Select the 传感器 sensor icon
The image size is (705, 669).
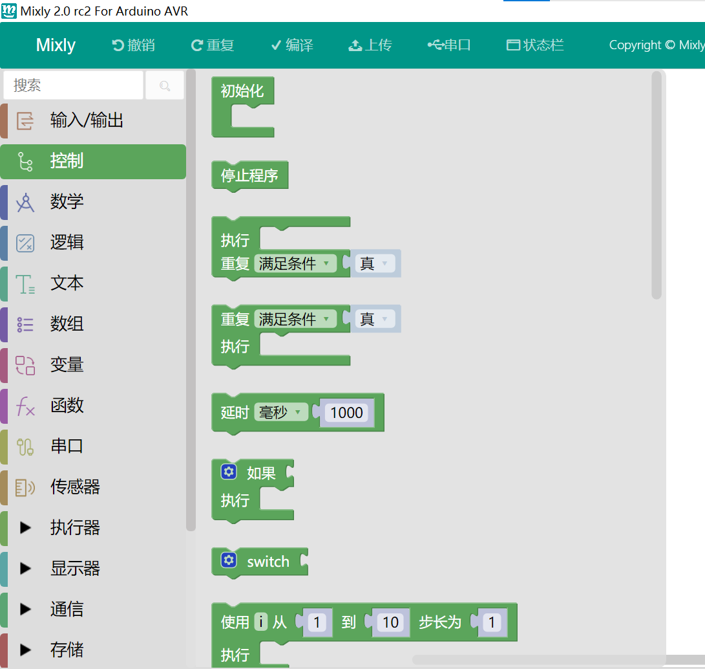(x=25, y=487)
